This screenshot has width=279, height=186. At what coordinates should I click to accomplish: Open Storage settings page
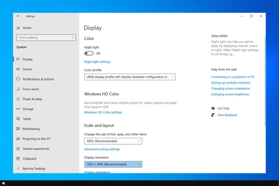coord(28,109)
